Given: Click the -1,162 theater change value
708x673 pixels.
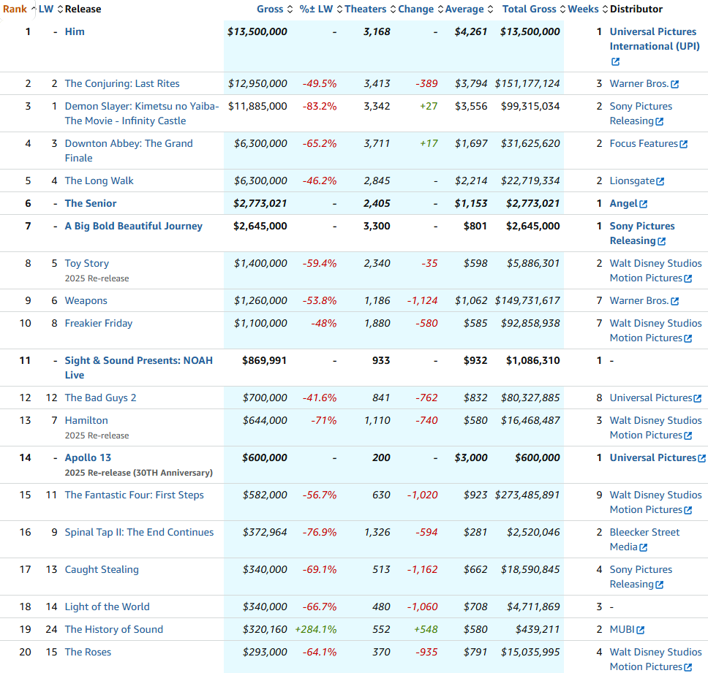Looking at the screenshot, I should pyautogui.click(x=422, y=570).
